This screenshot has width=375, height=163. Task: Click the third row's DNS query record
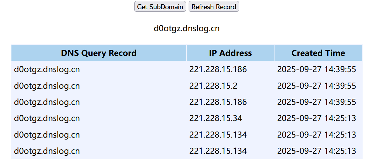coord(47,102)
